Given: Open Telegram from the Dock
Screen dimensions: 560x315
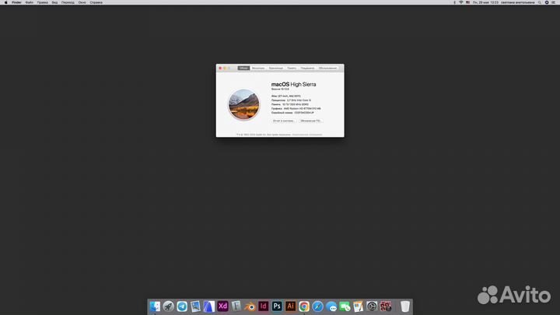Looking at the screenshot, I should [182, 306].
